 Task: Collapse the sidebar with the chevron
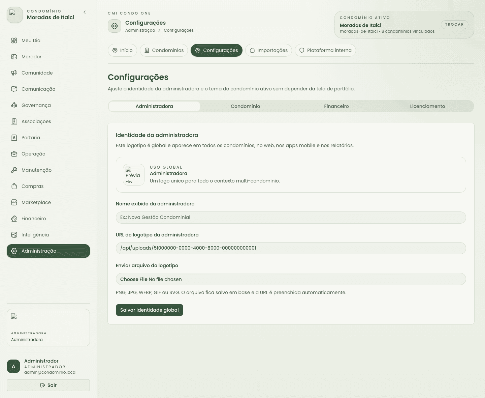[x=85, y=12]
